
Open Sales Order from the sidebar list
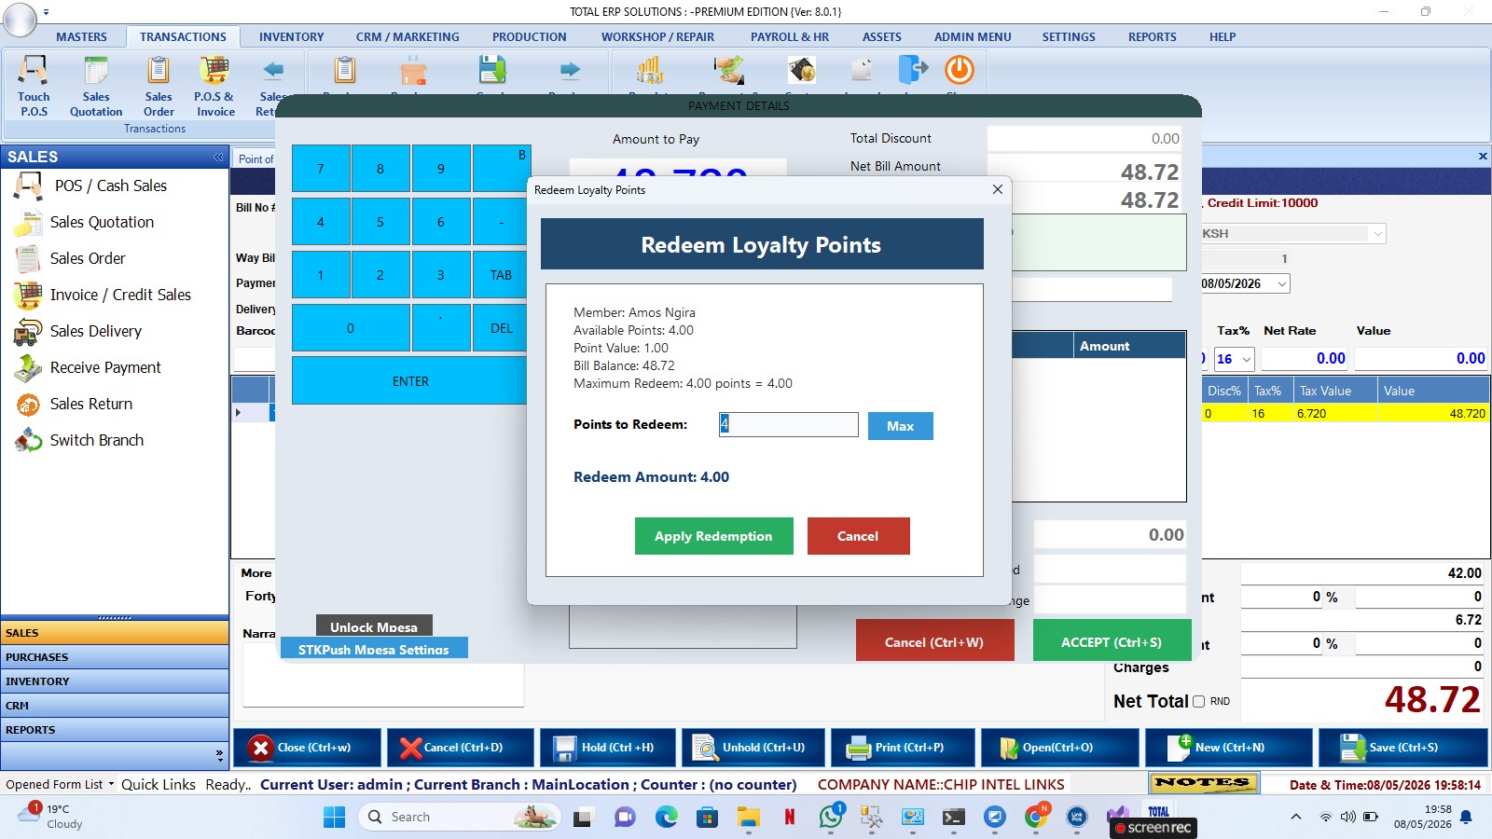click(x=88, y=258)
